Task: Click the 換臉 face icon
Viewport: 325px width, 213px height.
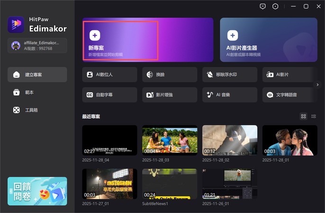Action: point(150,74)
